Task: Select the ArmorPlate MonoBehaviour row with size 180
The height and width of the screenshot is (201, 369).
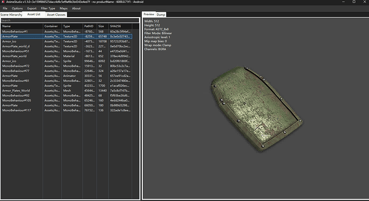Action: point(67,105)
